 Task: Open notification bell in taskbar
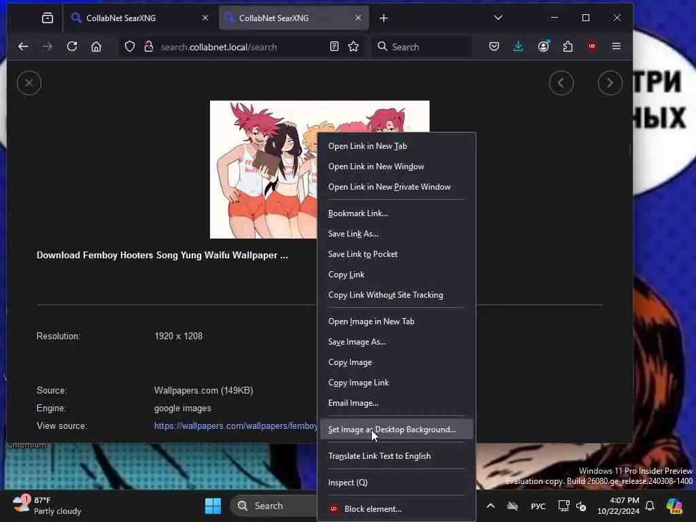point(650,506)
